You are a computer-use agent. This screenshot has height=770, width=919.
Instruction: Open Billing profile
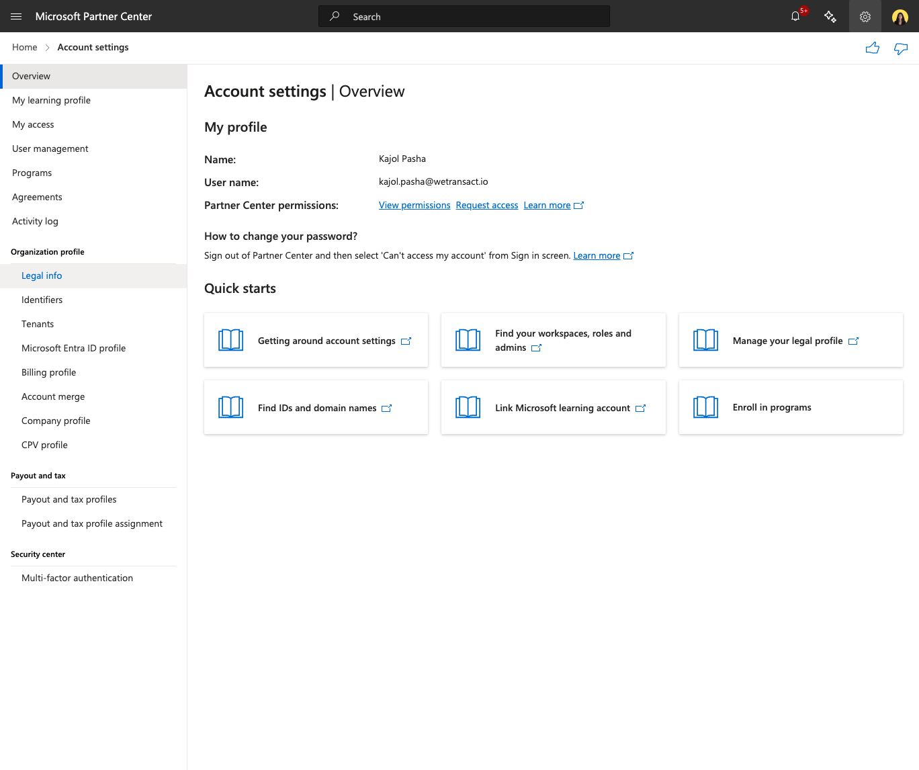(93, 372)
